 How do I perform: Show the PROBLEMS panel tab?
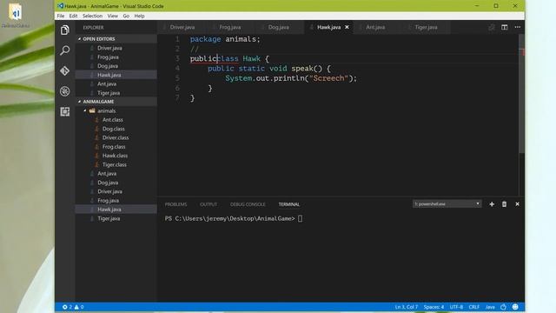pos(175,204)
